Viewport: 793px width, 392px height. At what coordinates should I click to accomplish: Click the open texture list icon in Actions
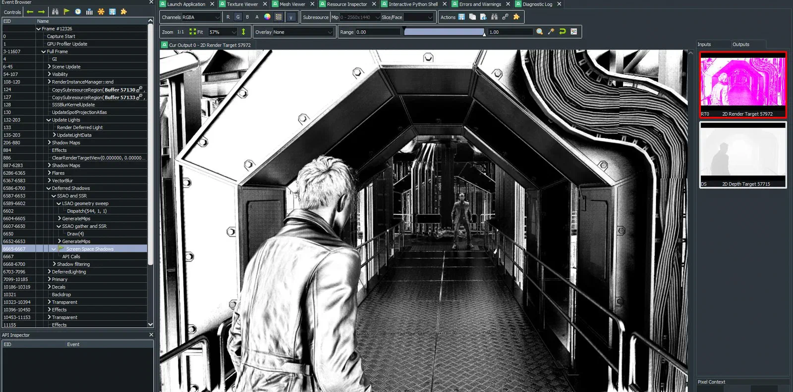click(x=483, y=17)
